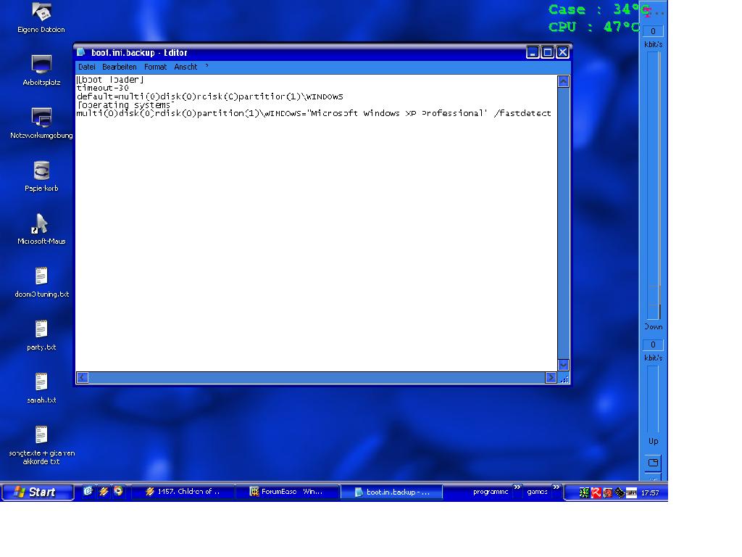Click the boot.ini.backup taskbar button
This screenshot has width=742, height=557.
392,492
